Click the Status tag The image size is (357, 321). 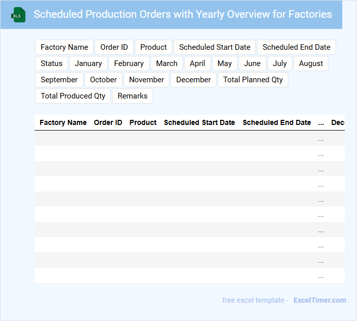(51, 63)
